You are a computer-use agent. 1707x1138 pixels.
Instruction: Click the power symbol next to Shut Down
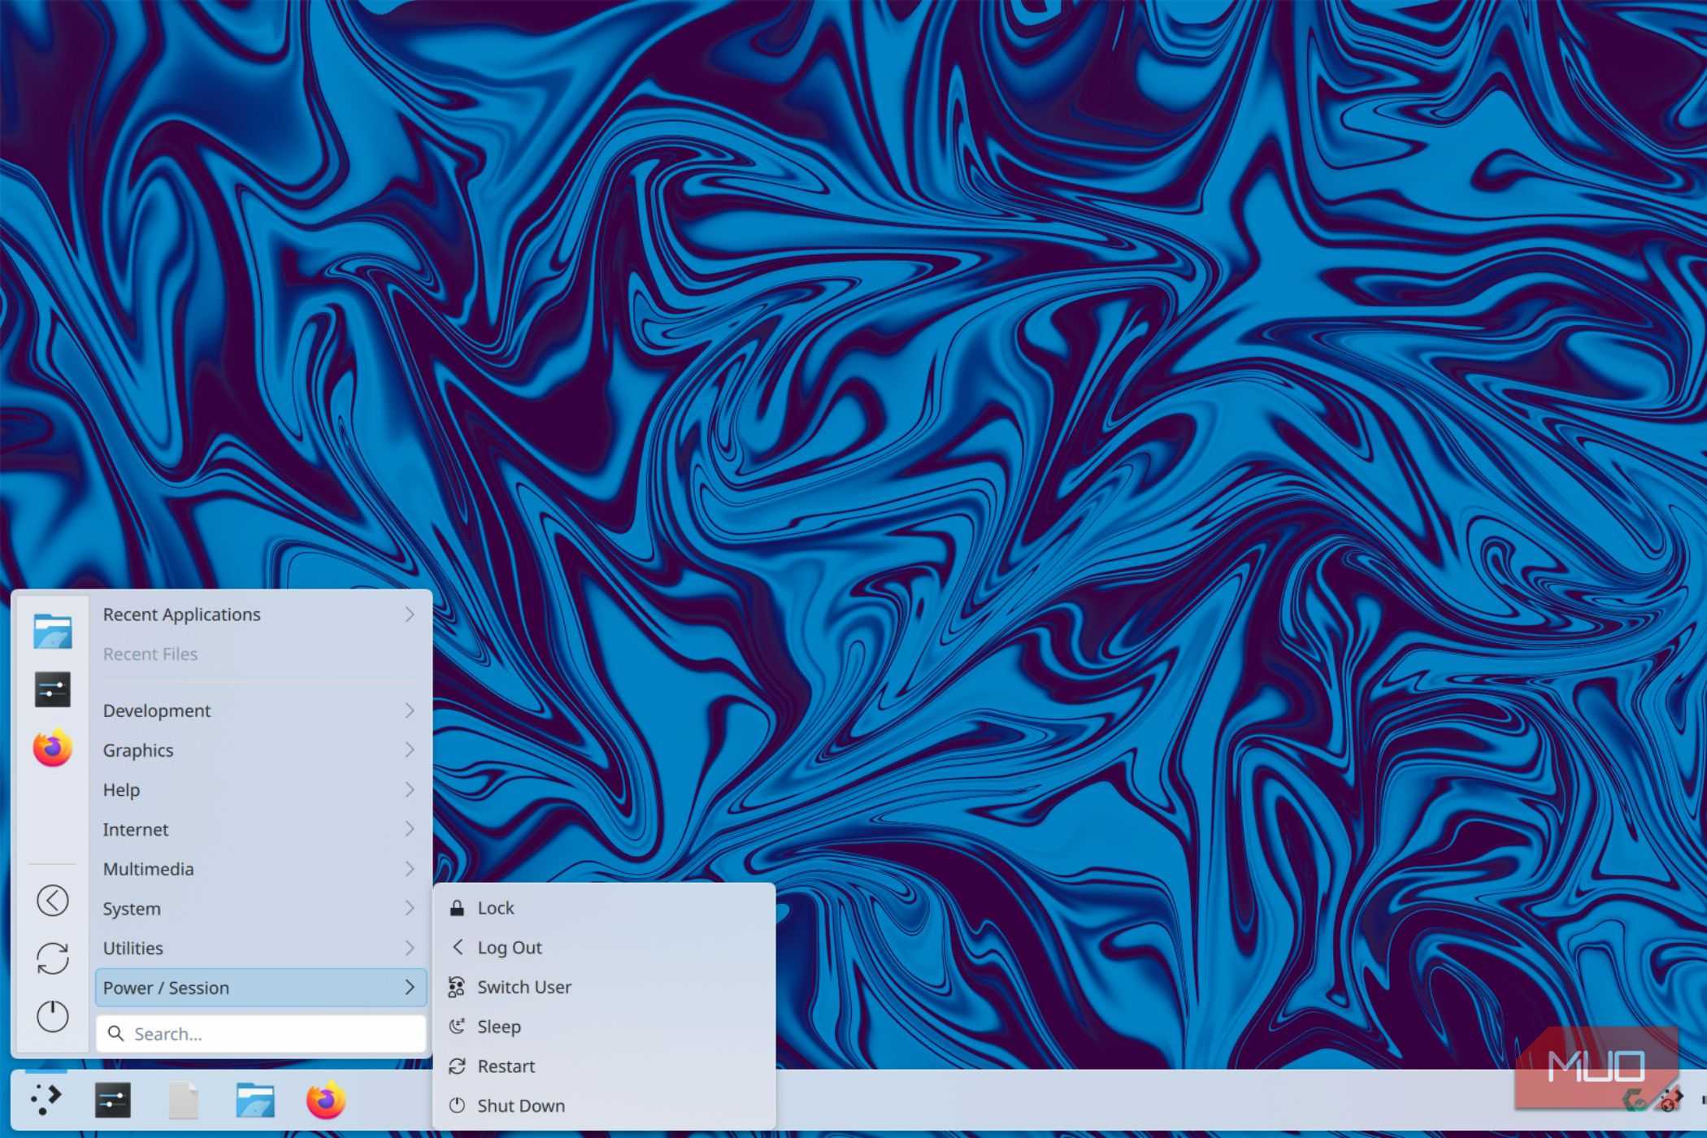point(458,1105)
